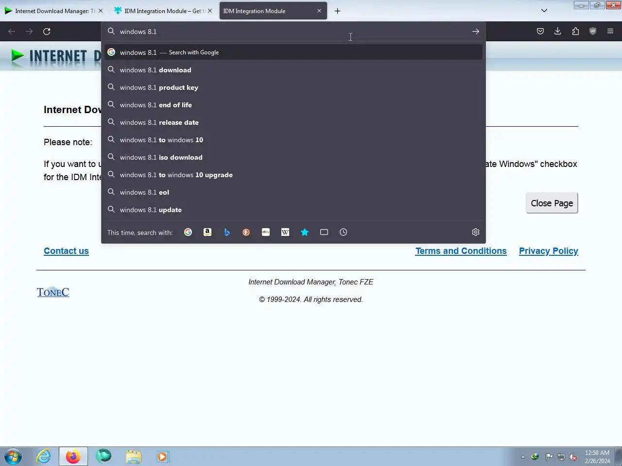Screen dimensions: 622x466
Task: Search open tabs icon
Action: coord(324,233)
